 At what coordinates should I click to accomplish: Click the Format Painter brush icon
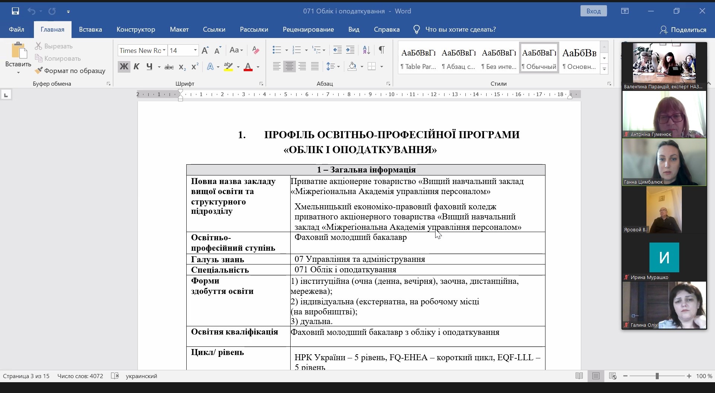pyautogui.click(x=39, y=70)
